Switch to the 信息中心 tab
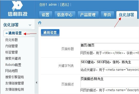The height and width of the screenshot is (94, 139). (x=65, y=15)
